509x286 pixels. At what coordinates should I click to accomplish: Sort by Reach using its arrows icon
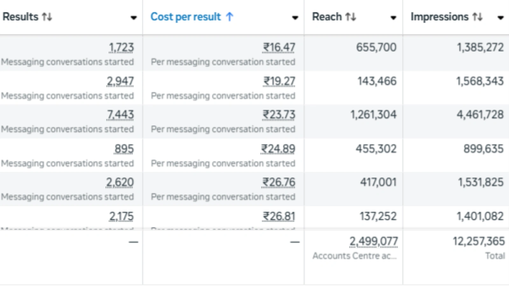pyautogui.click(x=351, y=17)
